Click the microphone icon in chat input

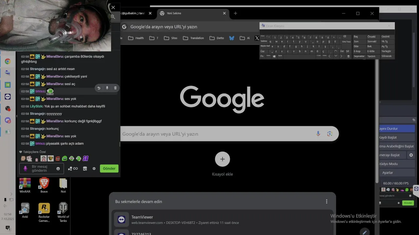(x=25, y=168)
